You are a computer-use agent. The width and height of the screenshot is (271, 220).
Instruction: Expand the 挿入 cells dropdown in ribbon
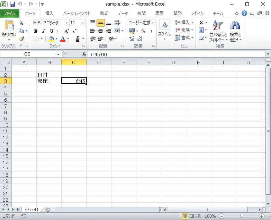[192, 23]
